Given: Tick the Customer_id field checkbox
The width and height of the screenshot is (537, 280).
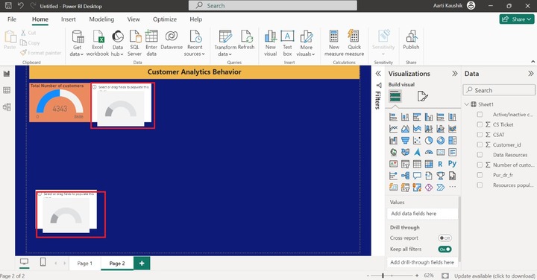Looking at the screenshot, I should 480,144.
